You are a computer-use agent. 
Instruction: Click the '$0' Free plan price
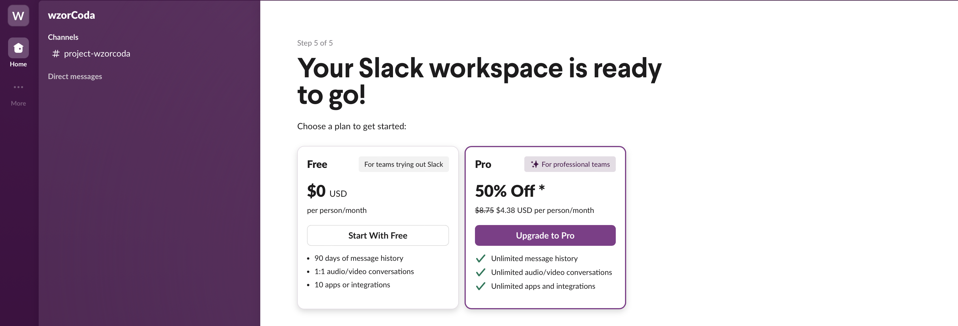(x=316, y=191)
